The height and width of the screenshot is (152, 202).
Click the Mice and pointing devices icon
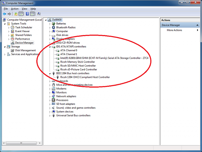click(54, 85)
